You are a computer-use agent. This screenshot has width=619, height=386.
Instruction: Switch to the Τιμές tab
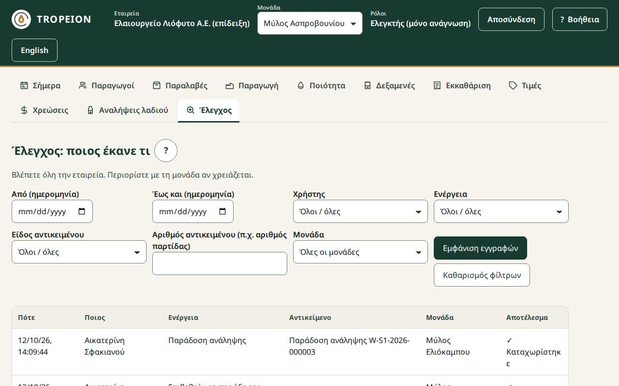pos(525,85)
